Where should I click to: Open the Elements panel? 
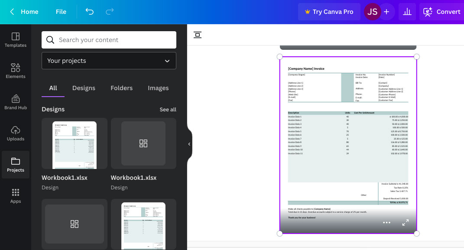click(16, 71)
